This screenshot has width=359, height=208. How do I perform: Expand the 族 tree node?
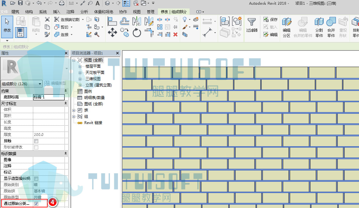(74, 110)
